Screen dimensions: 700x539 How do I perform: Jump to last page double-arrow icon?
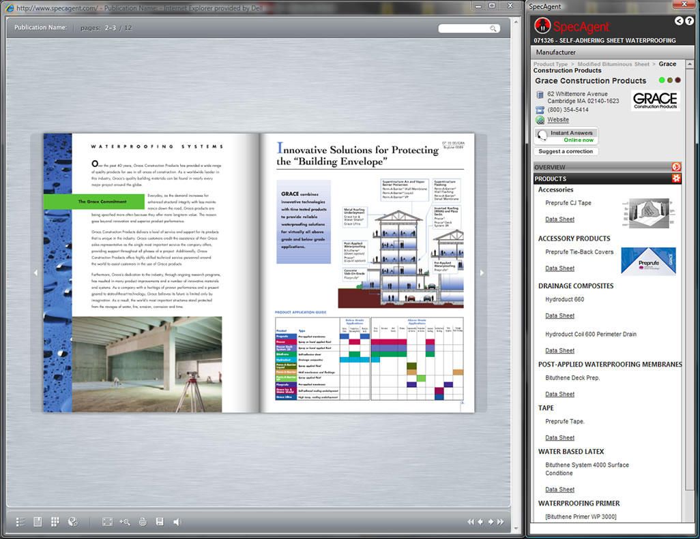click(x=501, y=521)
